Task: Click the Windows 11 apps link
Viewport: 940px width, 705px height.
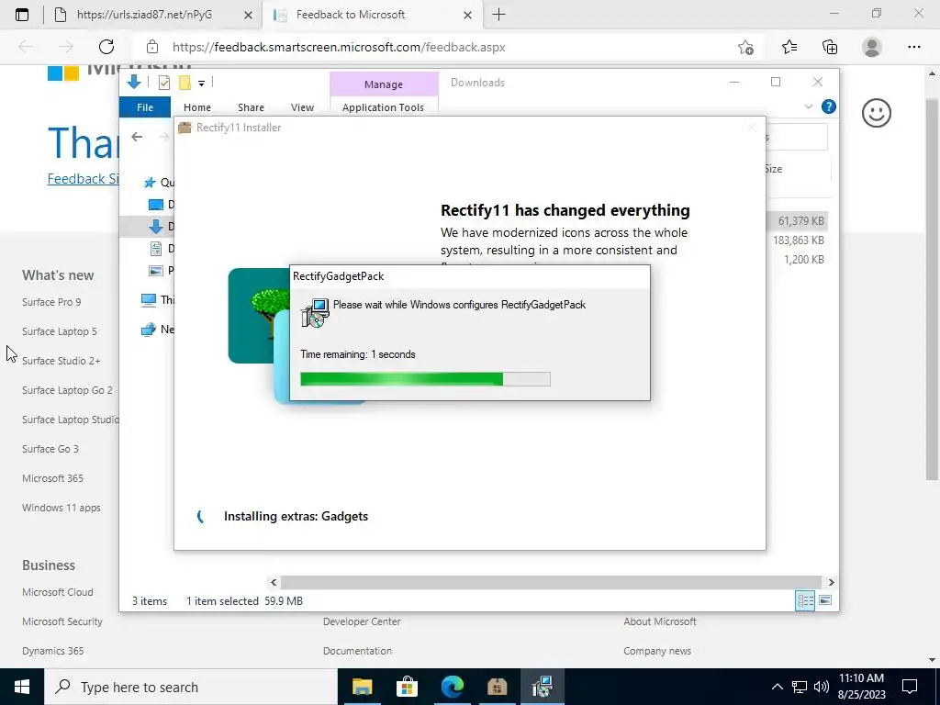Action: pos(62,507)
